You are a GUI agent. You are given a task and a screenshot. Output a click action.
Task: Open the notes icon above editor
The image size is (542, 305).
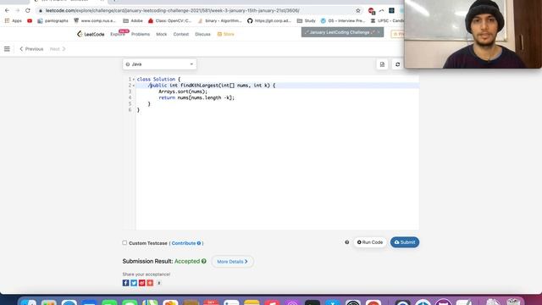click(382, 64)
